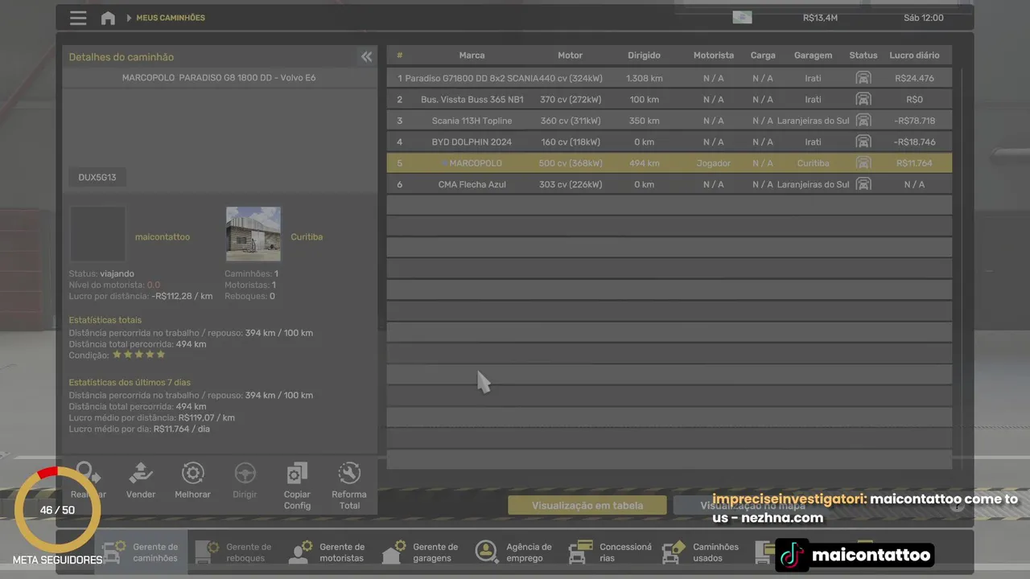Open the Curitiba garage link
This screenshot has height=579, width=1030.
pos(307,237)
